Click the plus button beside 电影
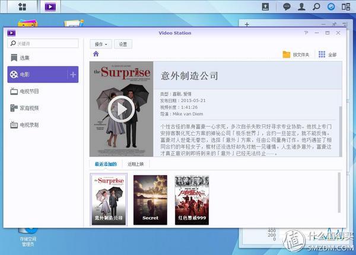The image size is (356, 255). [x=73, y=75]
